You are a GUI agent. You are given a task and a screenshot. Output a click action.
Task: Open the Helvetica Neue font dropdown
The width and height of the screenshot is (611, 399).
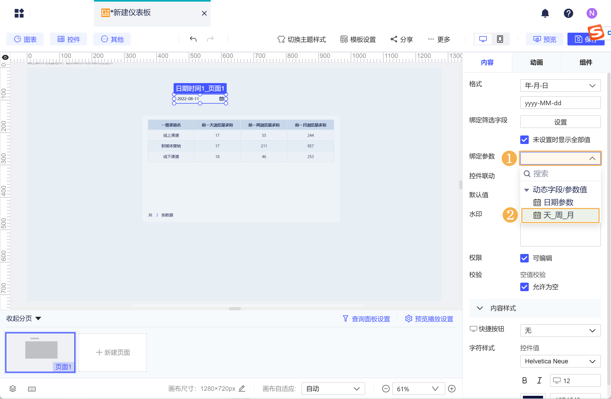click(x=560, y=361)
